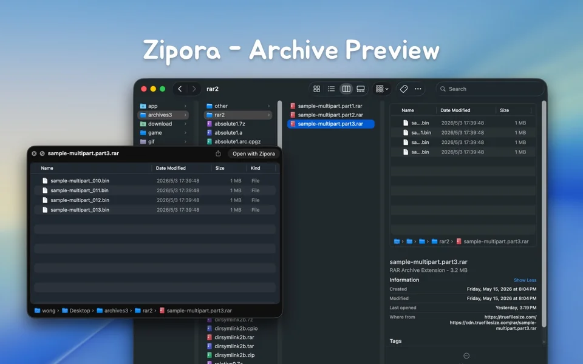The image size is (583, 364).
Task: Click the icon next to Quick Look close button
Action: tap(42, 153)
